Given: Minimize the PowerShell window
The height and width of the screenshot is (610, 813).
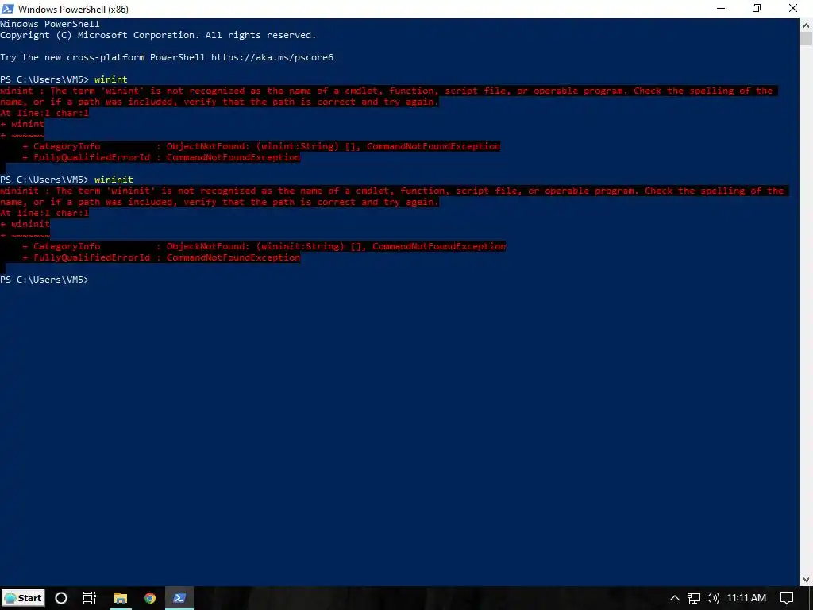Looking at the screenshot, I should [x=721, y=9].
